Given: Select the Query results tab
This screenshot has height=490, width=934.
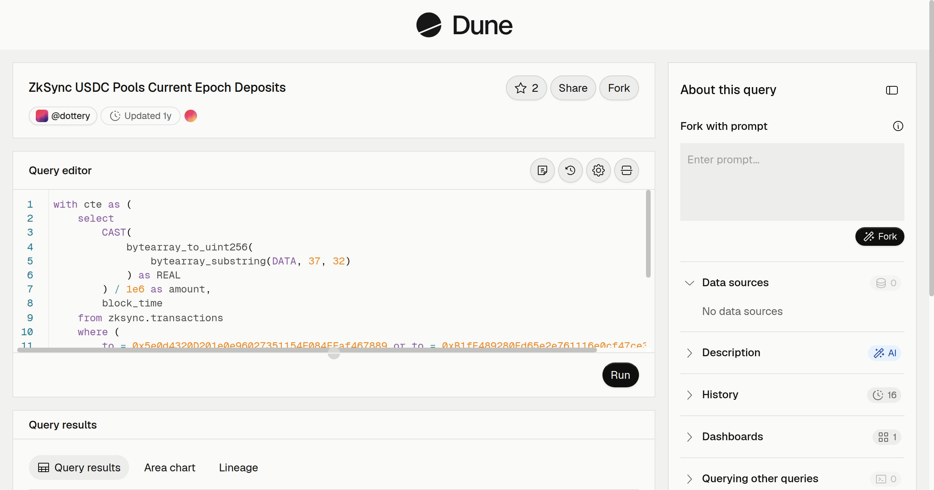Looking at the screenshot, I should click(x=79, y=467).
